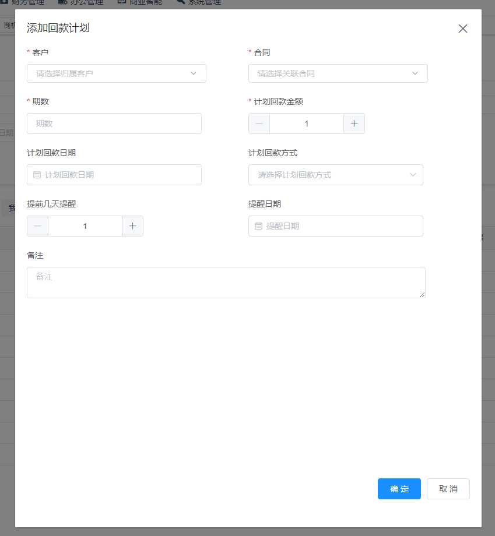Focus the 计划回款金额 number box
495x536 pixels.
pos(307,124)
